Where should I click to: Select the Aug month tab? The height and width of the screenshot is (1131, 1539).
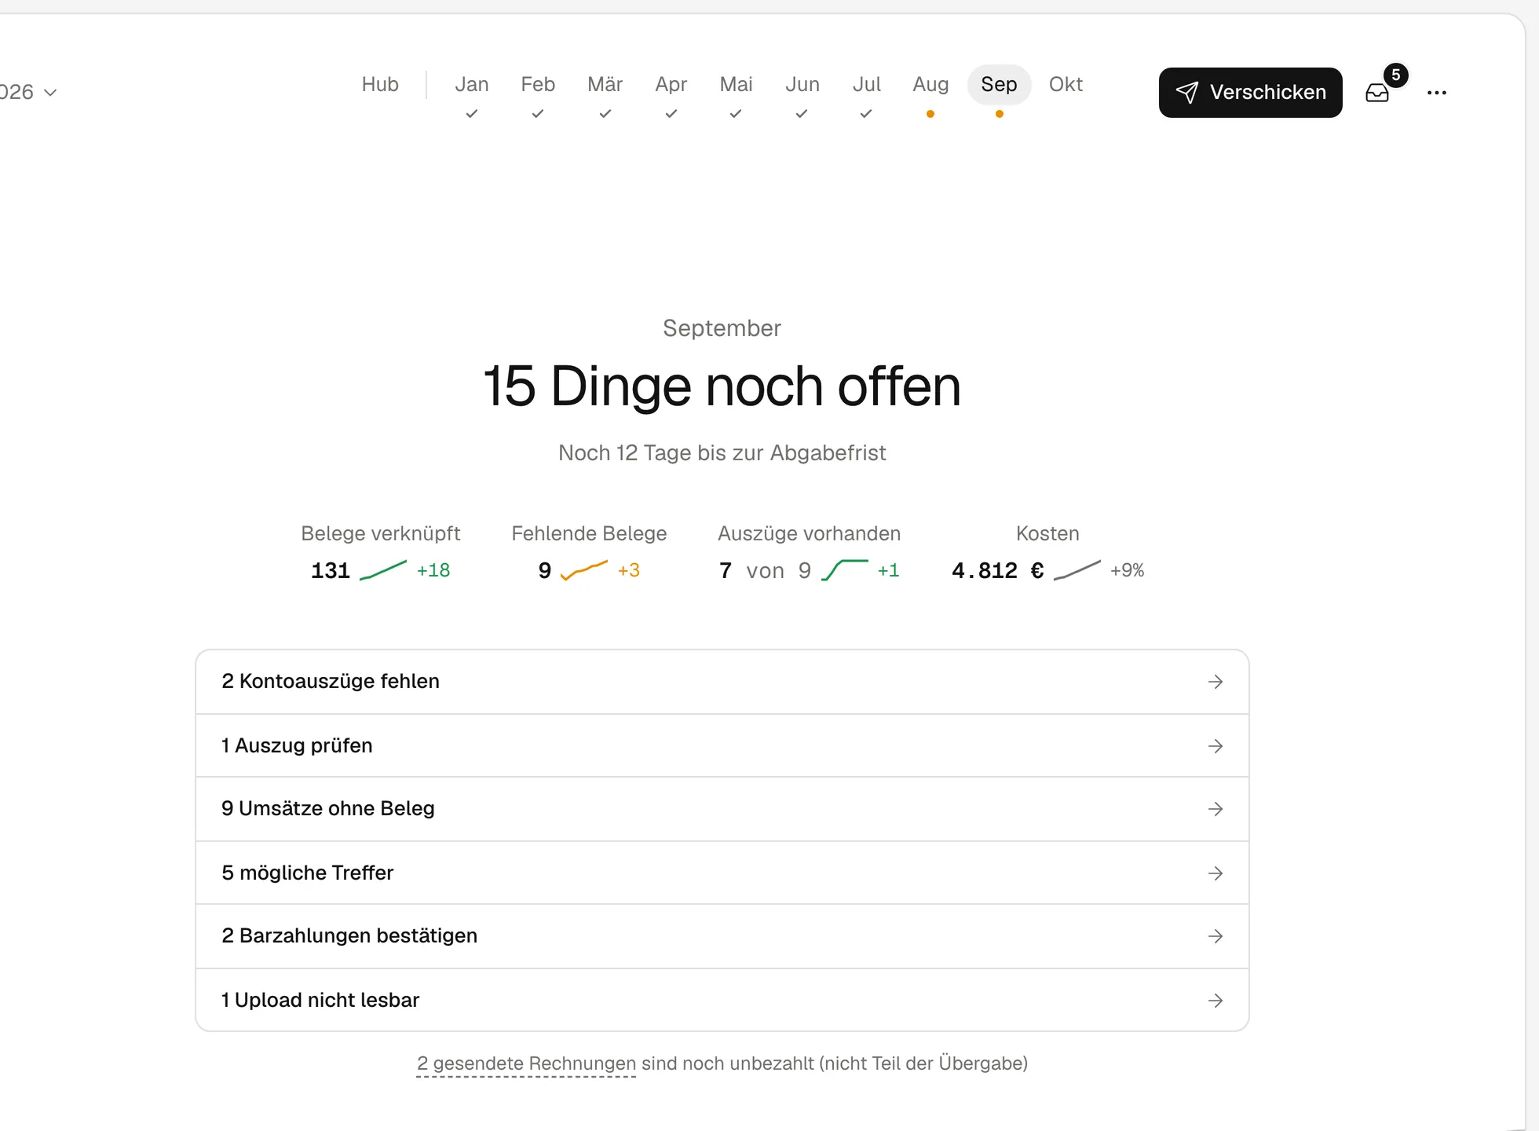click(x=930, y=84)
